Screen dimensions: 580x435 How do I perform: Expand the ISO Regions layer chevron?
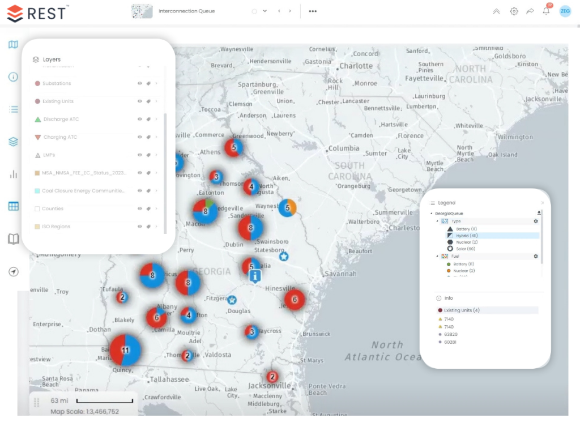tap(156, 227)
